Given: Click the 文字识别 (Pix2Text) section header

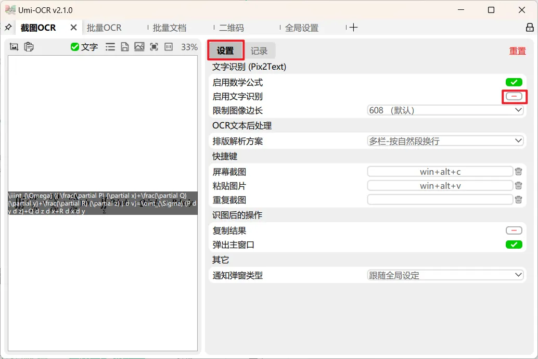Looking at the screenshot, I should tap(249, 67).
